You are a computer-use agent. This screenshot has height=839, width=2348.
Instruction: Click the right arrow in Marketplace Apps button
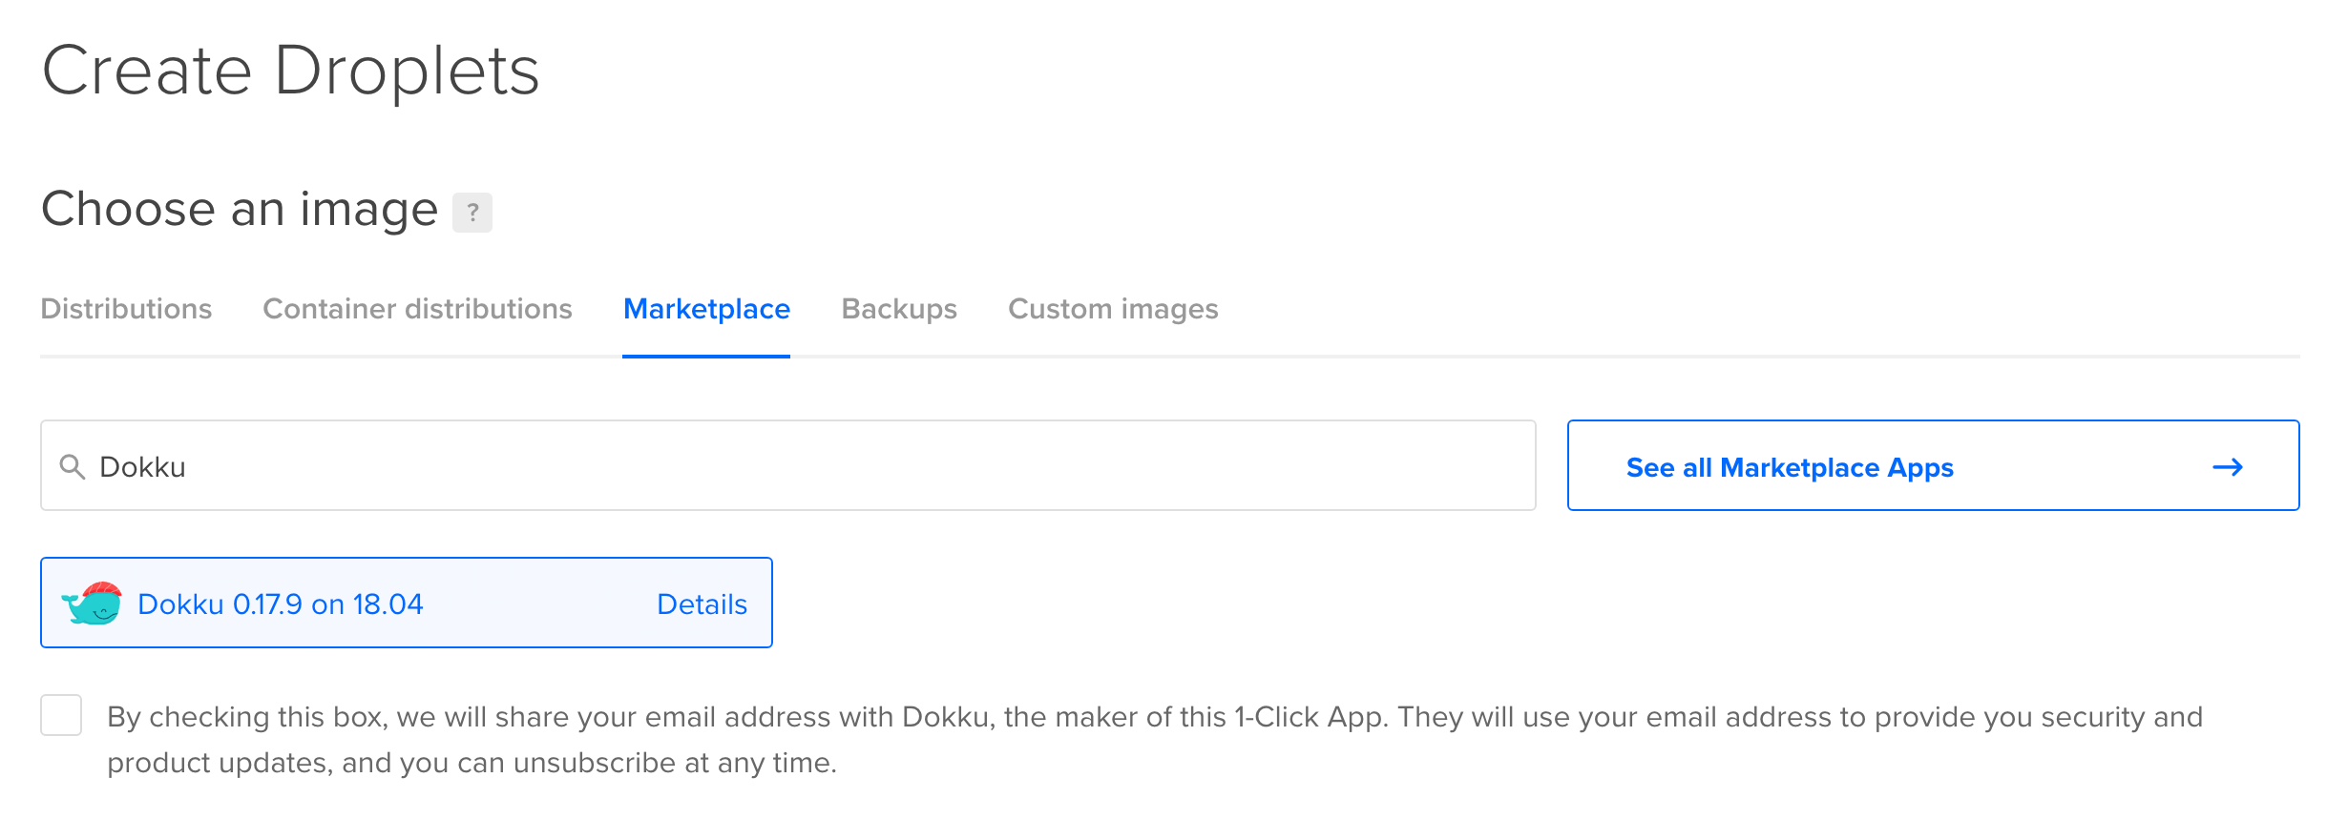[2227, 467]
